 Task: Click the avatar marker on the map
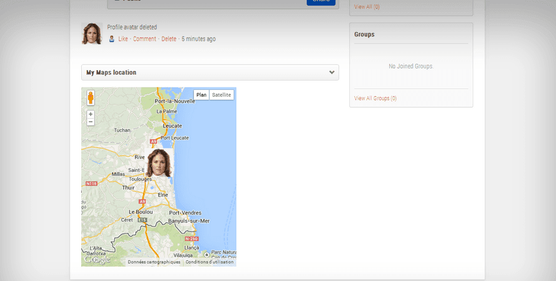[x=159, y=163]
